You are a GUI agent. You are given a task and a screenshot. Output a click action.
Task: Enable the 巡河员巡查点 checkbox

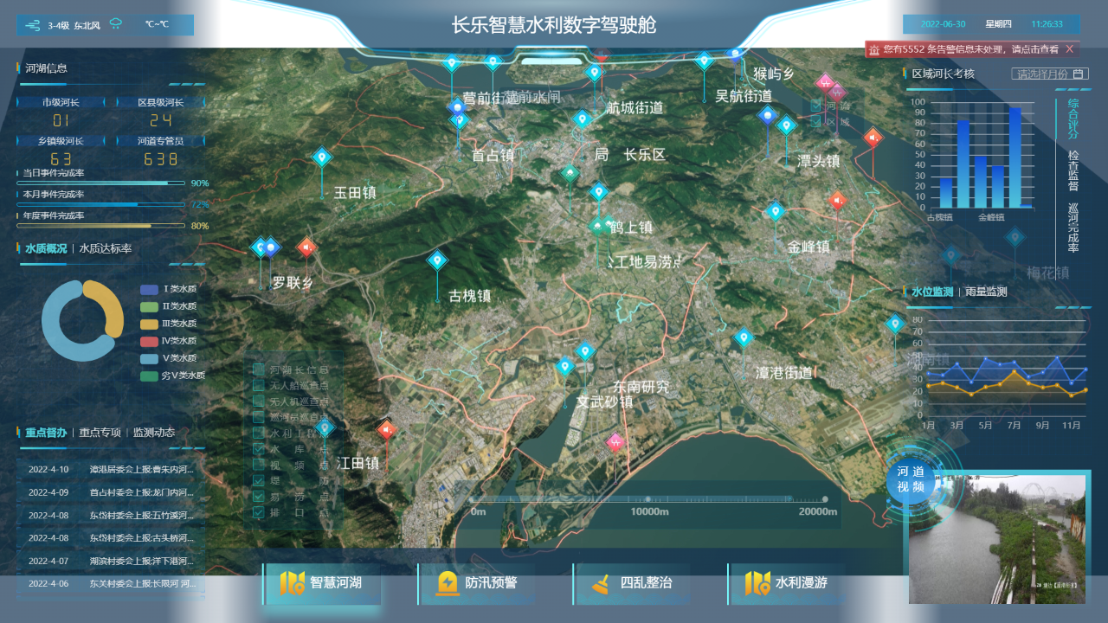click(x=258, y=417)
